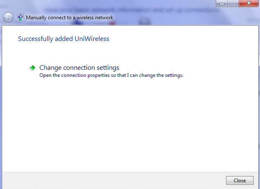Screen dimensions: 260x189
Task: Click the 'Manually connect to a wireless network' title
Action: coord(70,18)
